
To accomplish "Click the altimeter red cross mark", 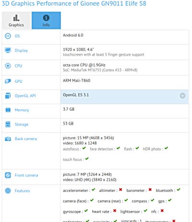I will pyautogui.click(x=120, y=190).
